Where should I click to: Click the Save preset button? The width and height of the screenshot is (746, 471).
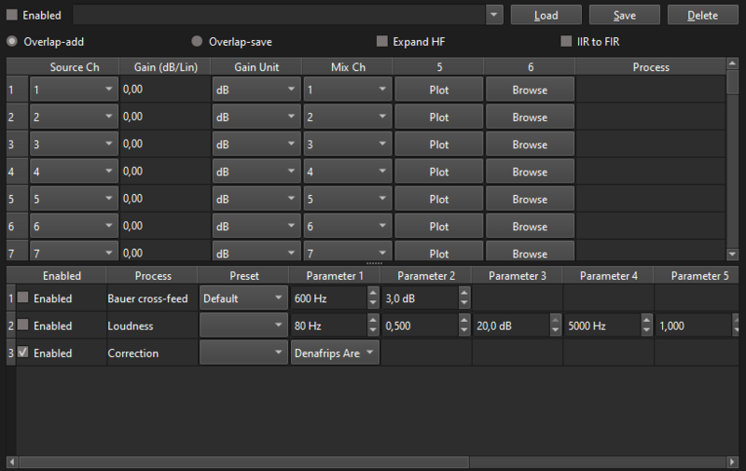pyautogui.click(x=624, y=15)
